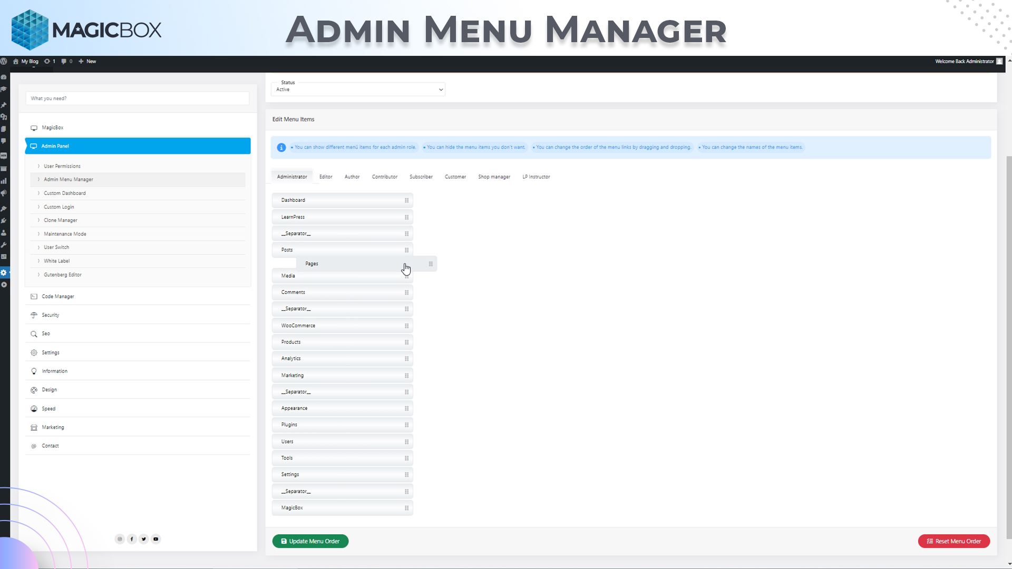The height and width of the screenshot is (569, 1012).
Task: Expand the chevron beside Maintenance Mode
Action: point(38,234)
